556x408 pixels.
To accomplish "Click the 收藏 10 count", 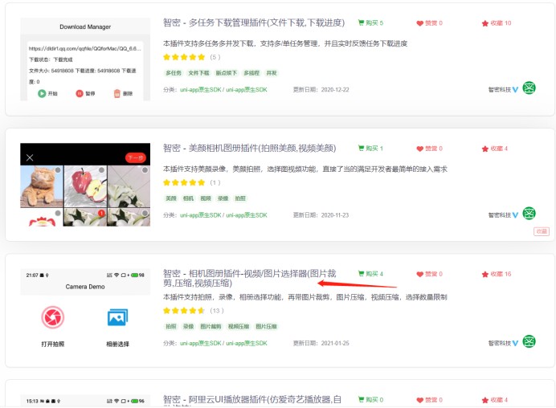I will coord(501,23).
